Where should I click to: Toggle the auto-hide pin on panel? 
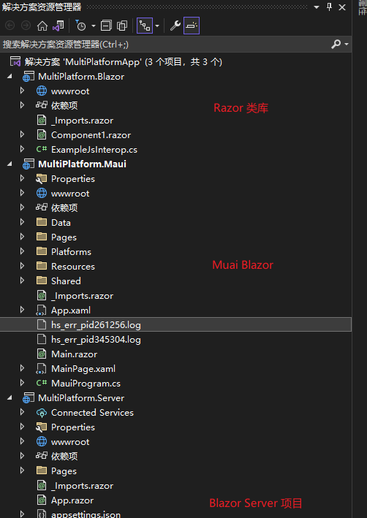(x=329, y=7)
